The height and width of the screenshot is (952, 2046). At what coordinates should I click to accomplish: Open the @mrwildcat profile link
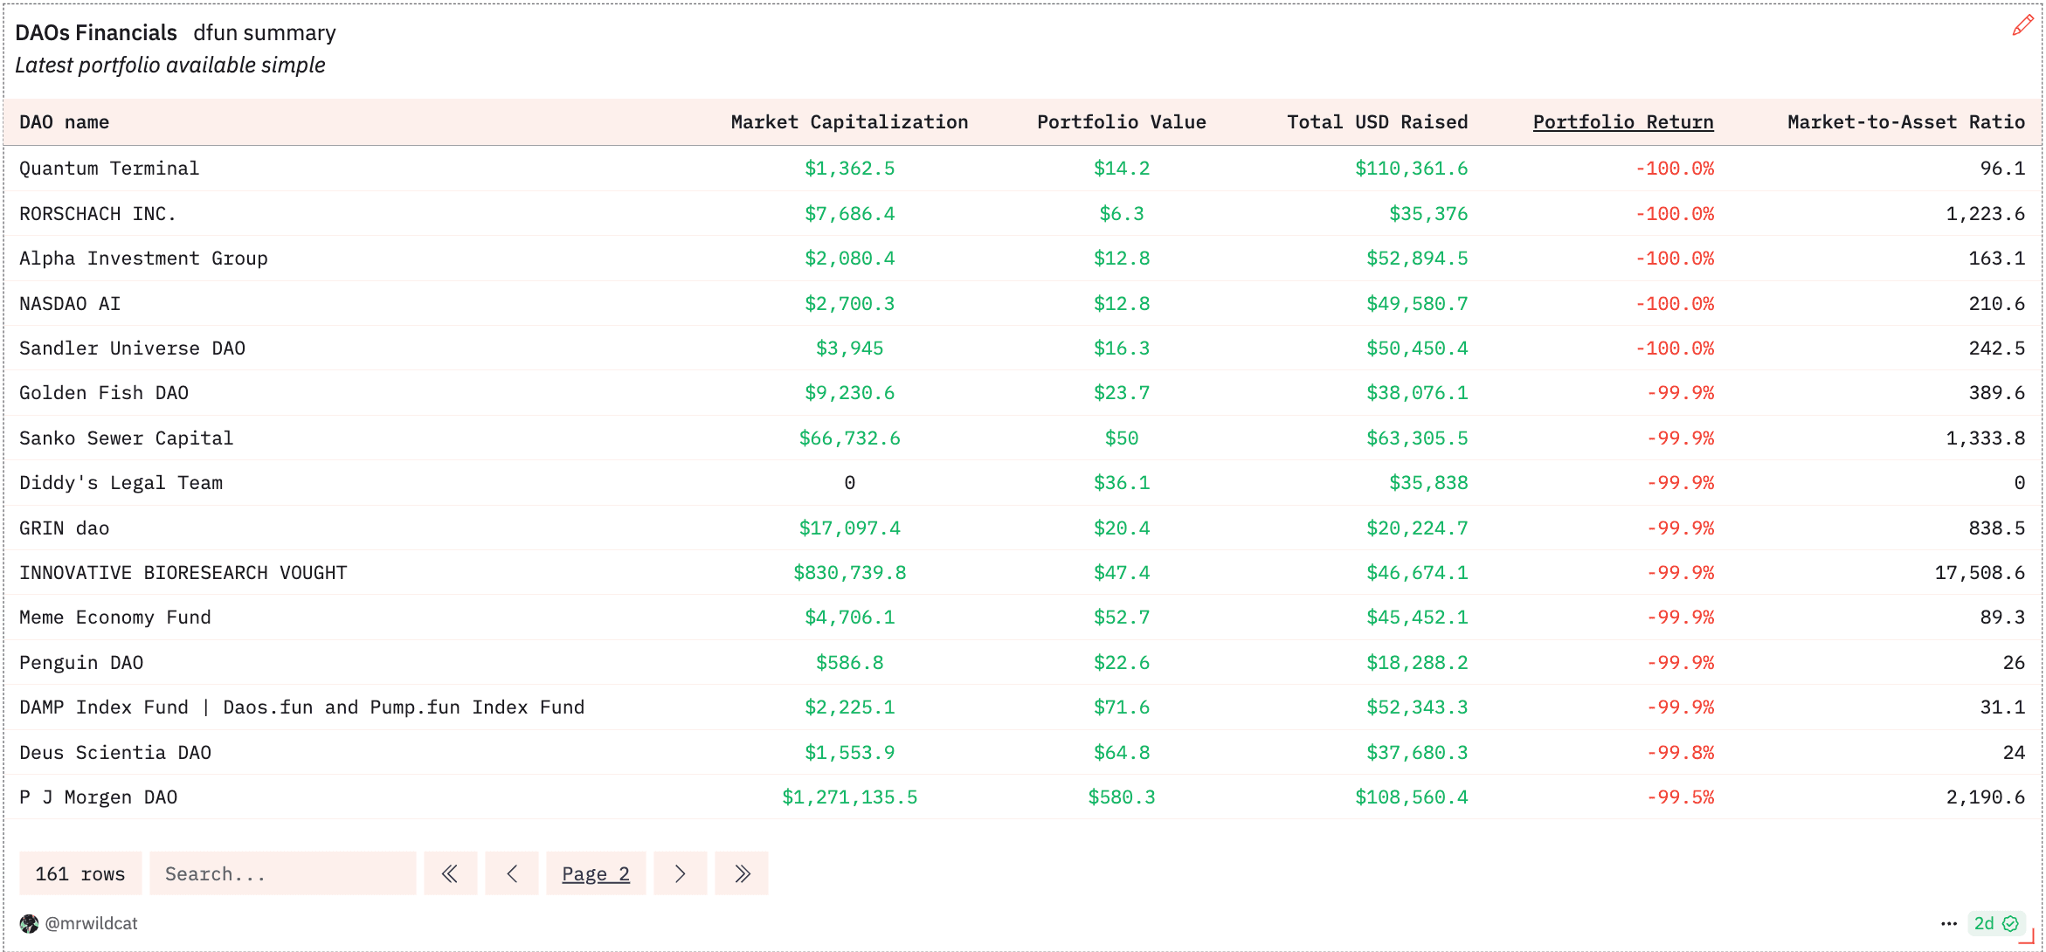[91, 923]
